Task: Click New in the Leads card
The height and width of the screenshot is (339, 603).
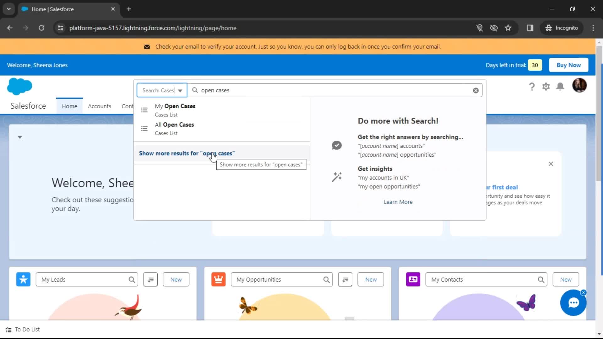Action: 176,279
